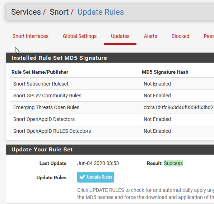Select the Snort GPLv2 Community Rules row name
Image resolution: width=214 pixels, height=204 pixels.
point(47,96)
